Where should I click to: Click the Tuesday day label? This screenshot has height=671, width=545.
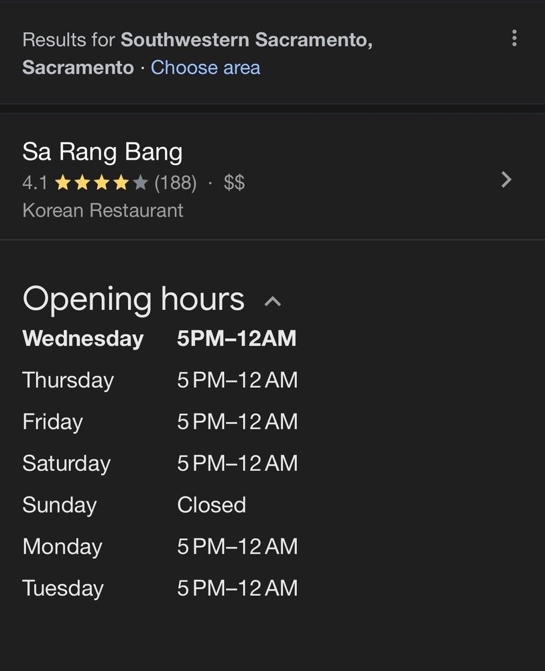63,588
